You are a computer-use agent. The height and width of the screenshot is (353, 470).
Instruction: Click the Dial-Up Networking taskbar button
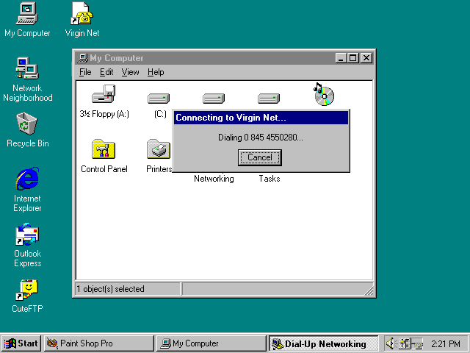coord(323,343)
